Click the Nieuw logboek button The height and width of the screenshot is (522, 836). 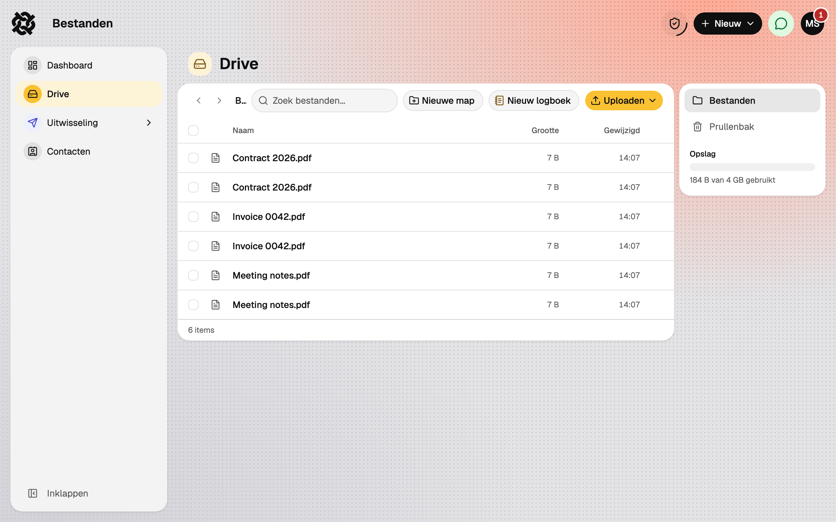(x=534, y=100)
